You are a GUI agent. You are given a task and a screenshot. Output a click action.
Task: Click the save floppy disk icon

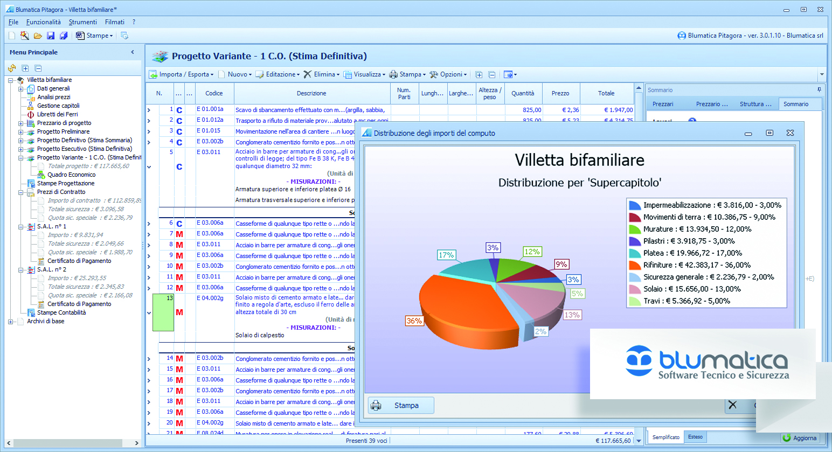(51, 36)
